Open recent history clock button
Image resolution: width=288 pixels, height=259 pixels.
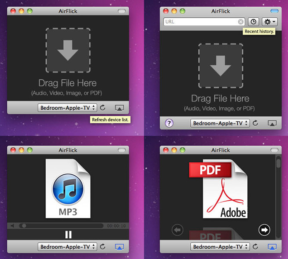(253, 22)
